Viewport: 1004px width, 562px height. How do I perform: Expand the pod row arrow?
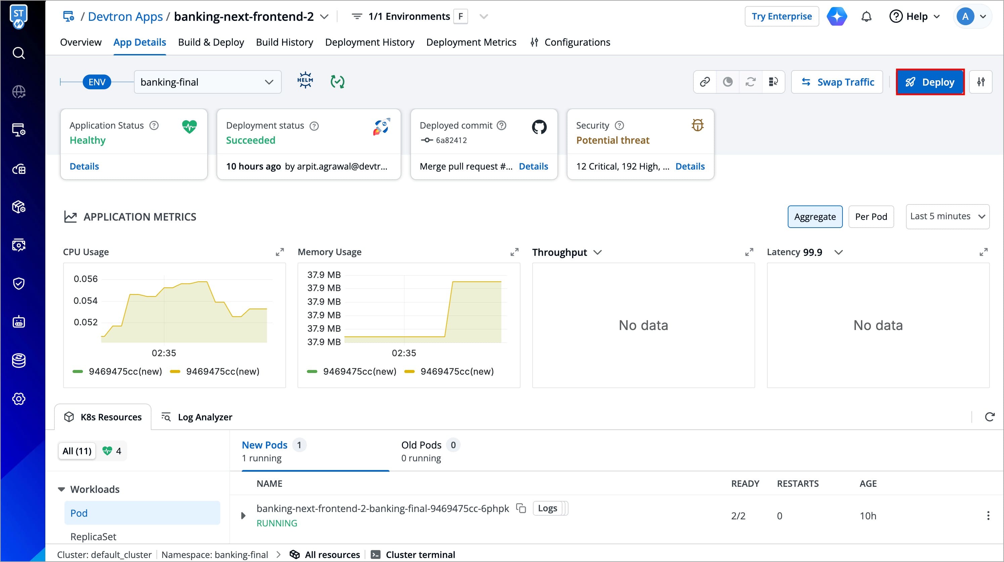[x=243, y=516]
